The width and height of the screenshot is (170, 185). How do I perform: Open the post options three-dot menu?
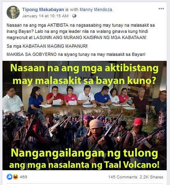click(x=161, y=9)
